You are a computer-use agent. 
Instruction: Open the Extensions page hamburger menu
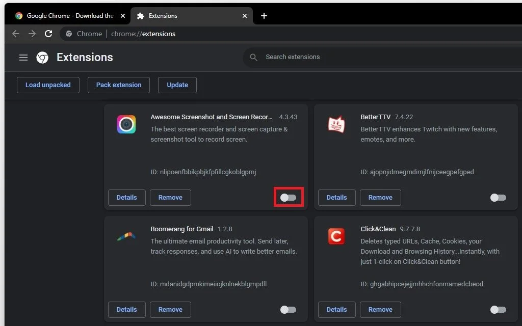pos(23,57)
